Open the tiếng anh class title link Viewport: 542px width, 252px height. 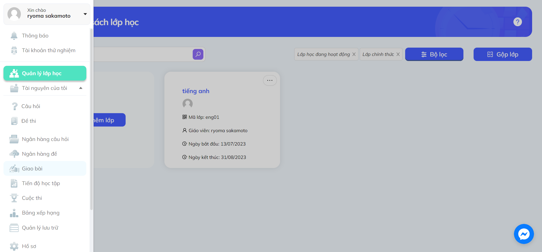pos(196,91)
